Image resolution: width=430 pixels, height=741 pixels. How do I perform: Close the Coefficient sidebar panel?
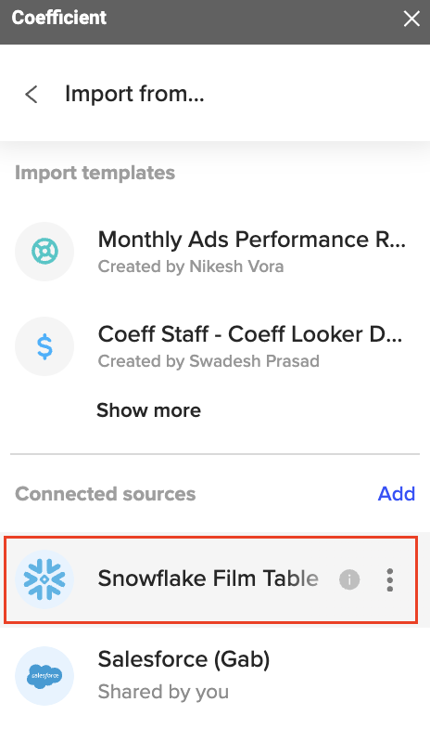pyautogui.click(x=411, y=19)
